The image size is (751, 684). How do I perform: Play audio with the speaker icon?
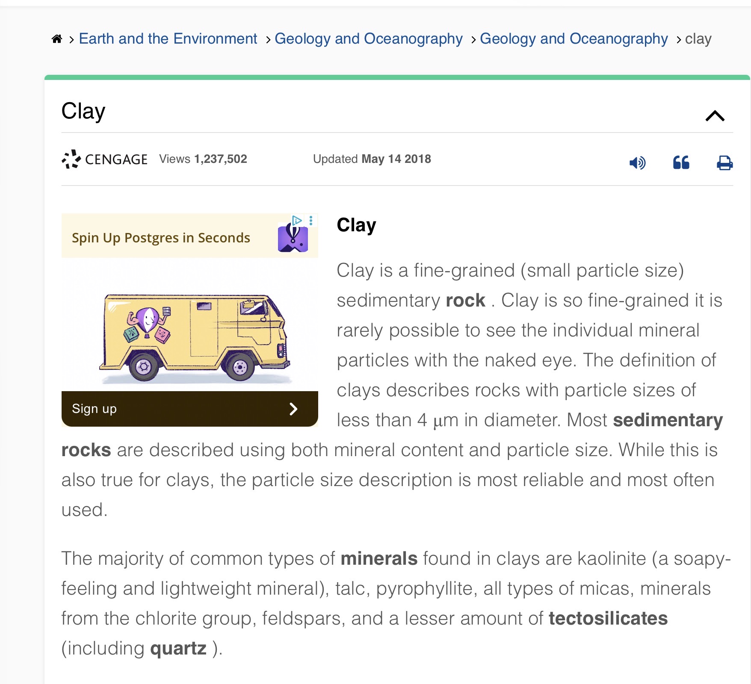tap(637, 163)
